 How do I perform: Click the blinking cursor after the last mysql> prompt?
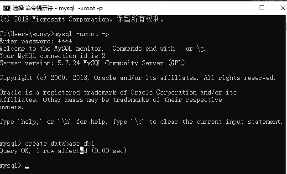click(x=27, y=168)
